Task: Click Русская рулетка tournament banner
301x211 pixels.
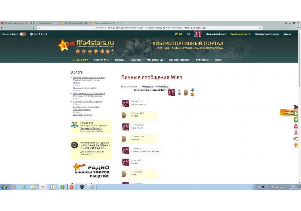Action: point(91,148)
